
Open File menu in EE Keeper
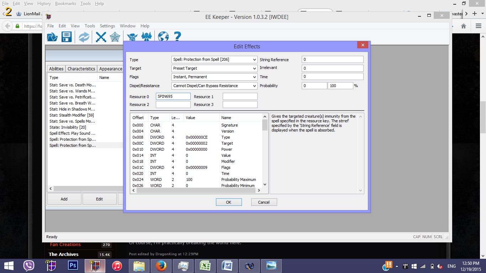click(51, 26)
